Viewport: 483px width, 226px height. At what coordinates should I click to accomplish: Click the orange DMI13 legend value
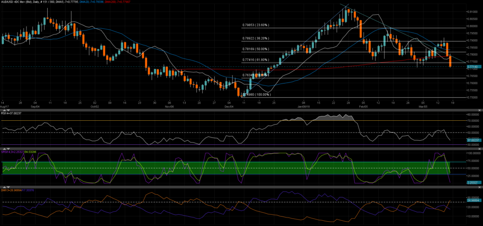[11, 190]
